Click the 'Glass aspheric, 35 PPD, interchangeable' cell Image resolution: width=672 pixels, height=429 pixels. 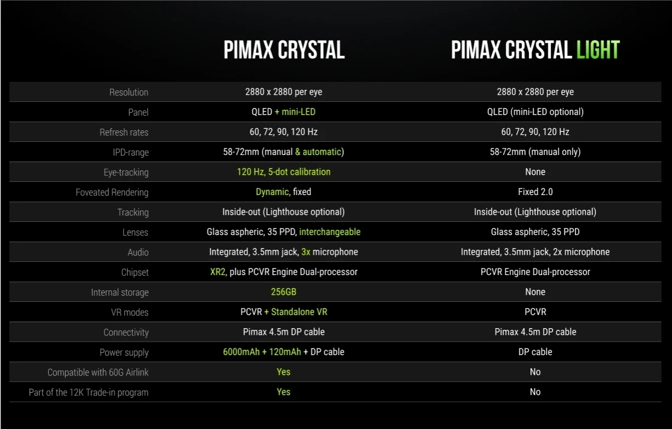[x=284, y=232]
